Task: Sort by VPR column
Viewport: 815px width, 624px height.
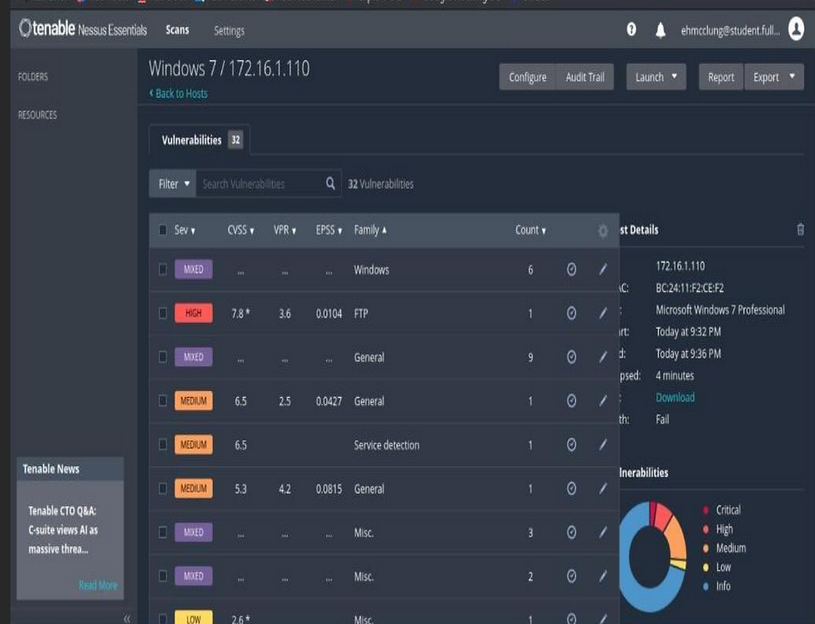Action: pos(284,230)
